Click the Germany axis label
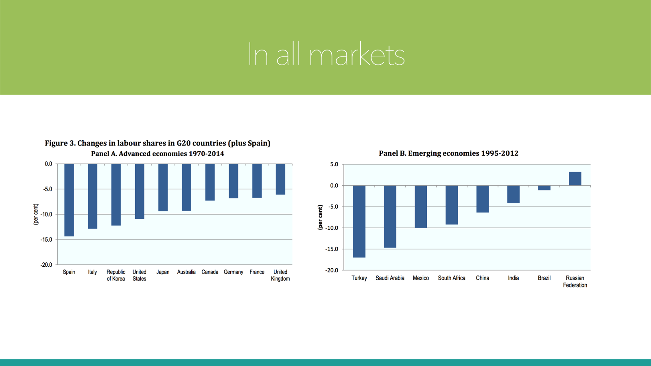Image resolution: width=651 pixels, height=366 pixels. pos(234,272)
